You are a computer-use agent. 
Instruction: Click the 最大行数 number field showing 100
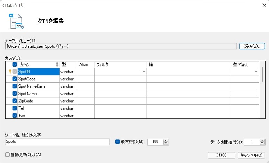point(155,142)
